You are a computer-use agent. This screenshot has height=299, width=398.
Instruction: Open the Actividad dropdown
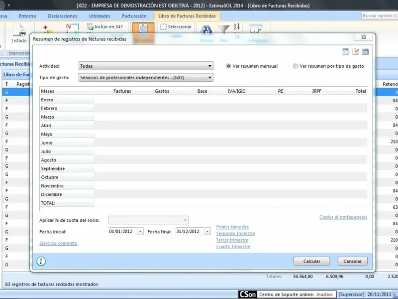coord(146,66)
